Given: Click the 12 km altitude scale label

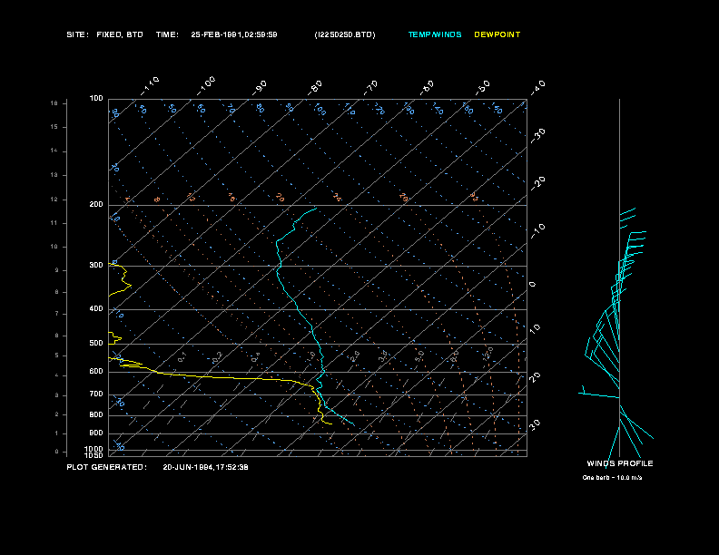Looking at the screenshot, I should point(54,200).
